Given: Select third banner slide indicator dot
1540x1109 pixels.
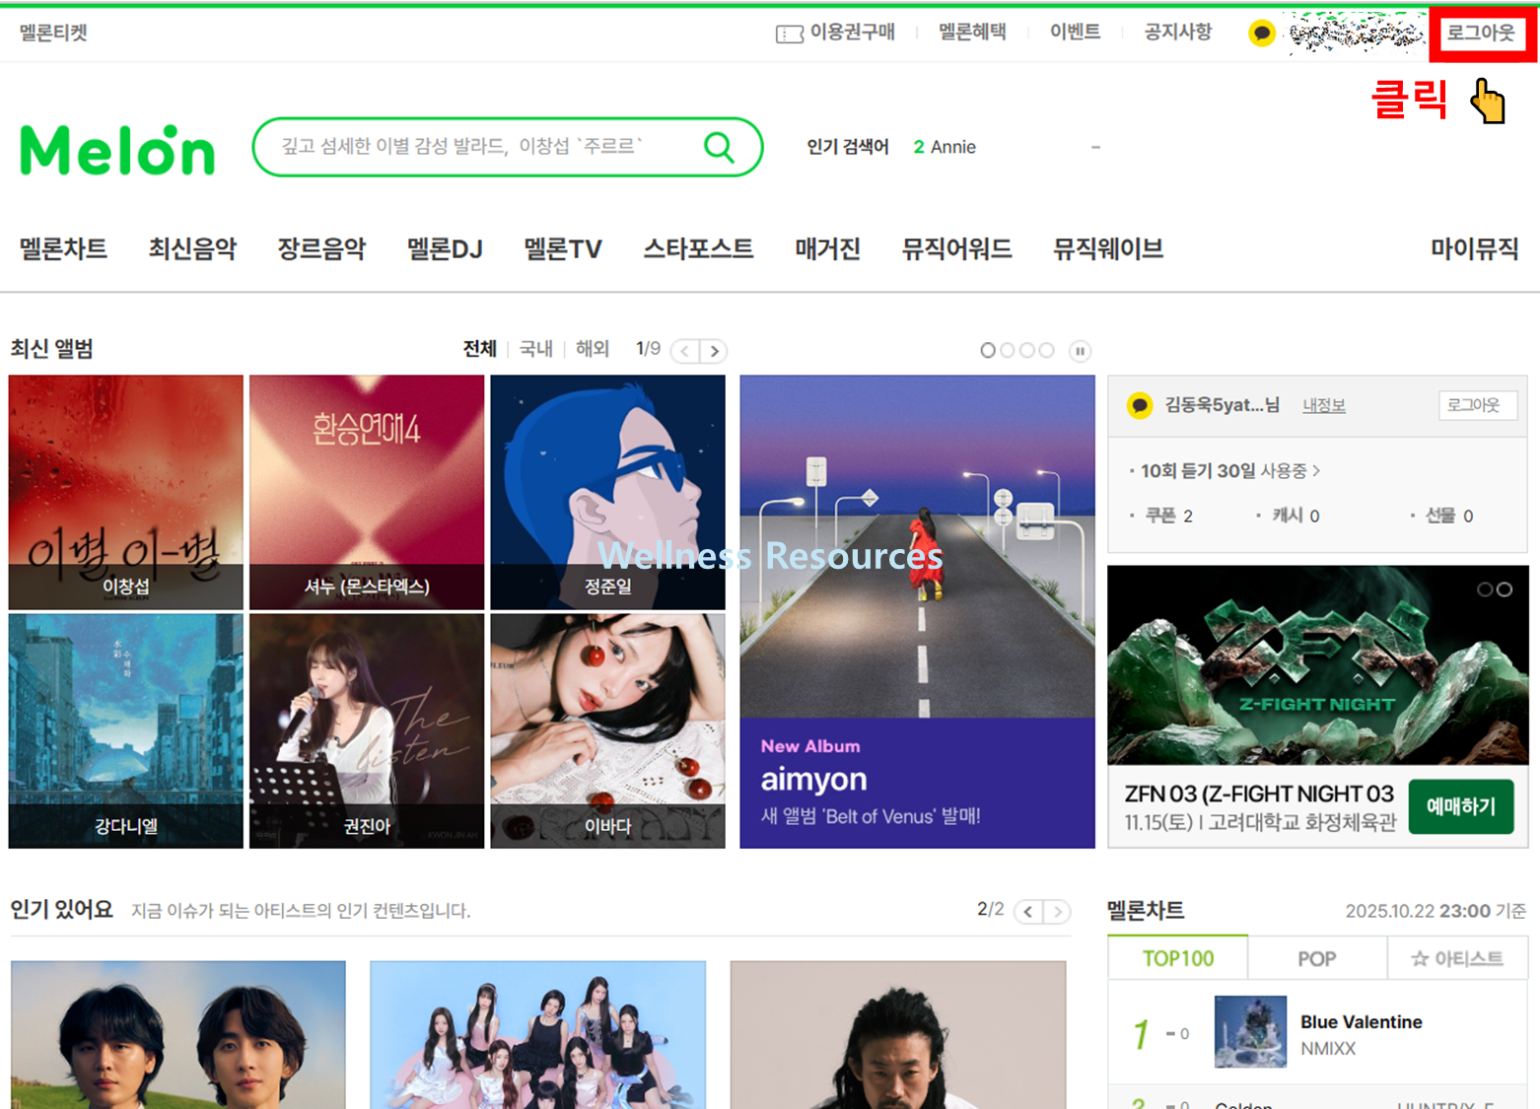Looking at the screenshot, I should click(x=1027, y=350).
